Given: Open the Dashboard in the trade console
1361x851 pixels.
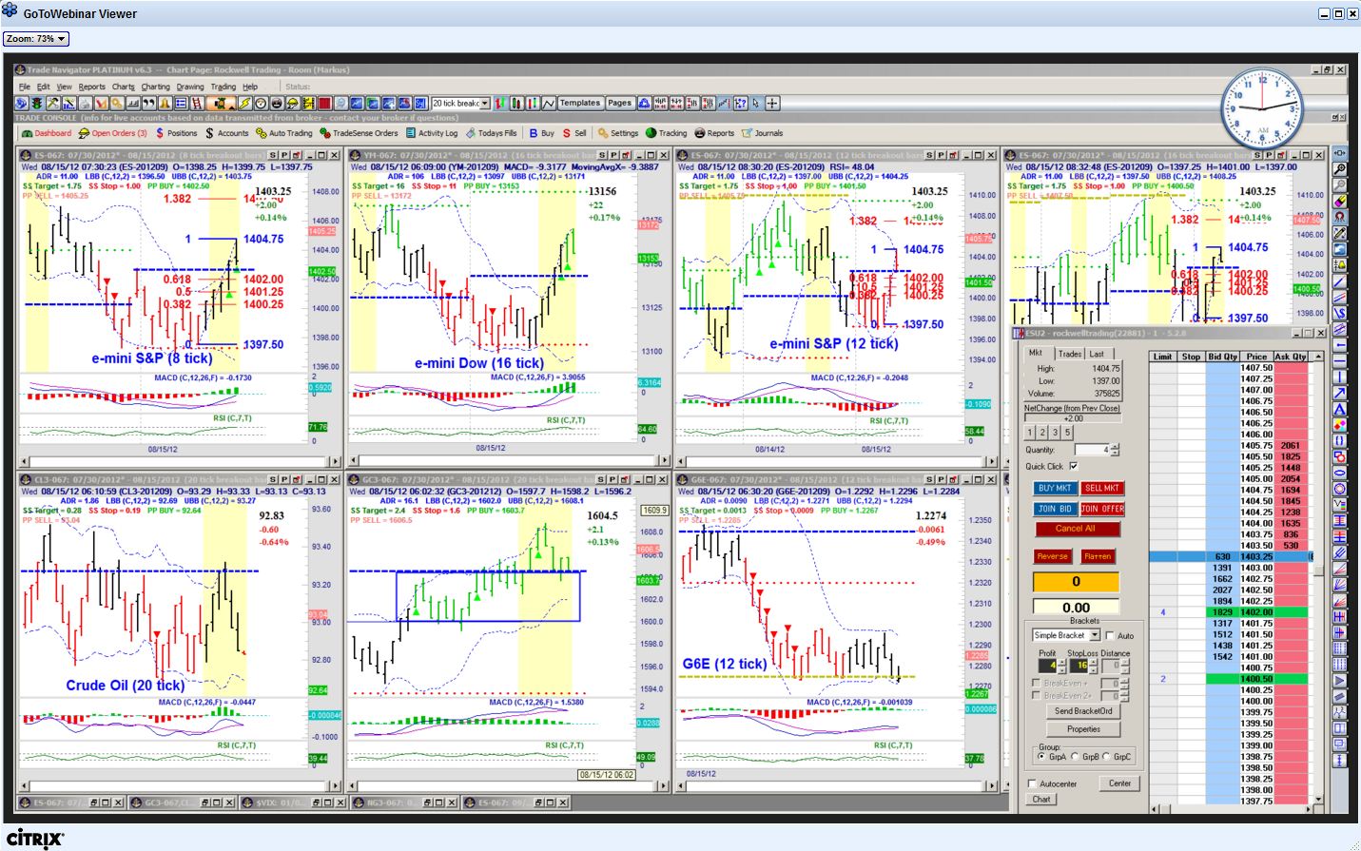Looking at the screenshot, I should 47,133.
